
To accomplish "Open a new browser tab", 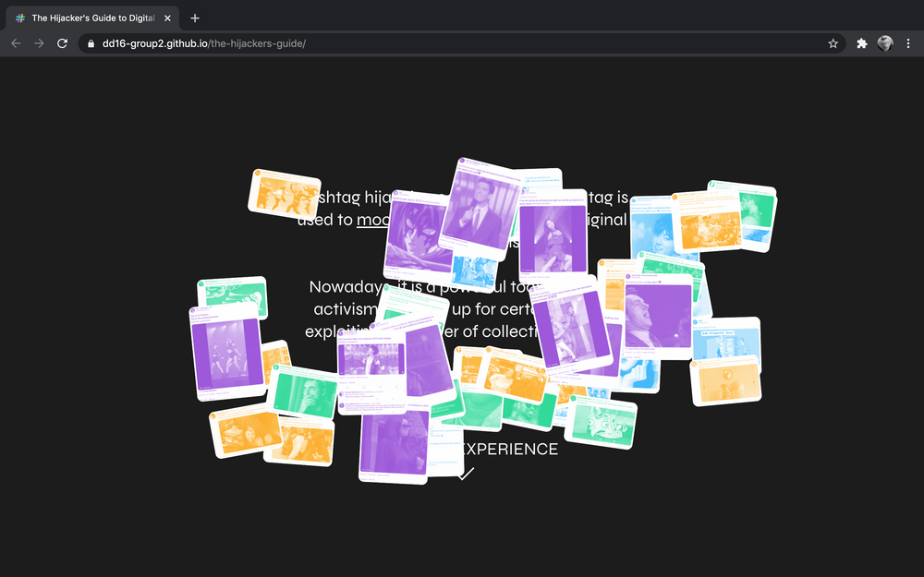I will (x=195, y=18).
